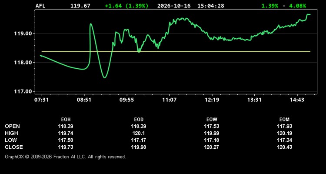The width and height of the screenshot is (326, 174).
Task: Click the 08:51 time axis label
Action: pyautogui.click(x=84, y=100)
